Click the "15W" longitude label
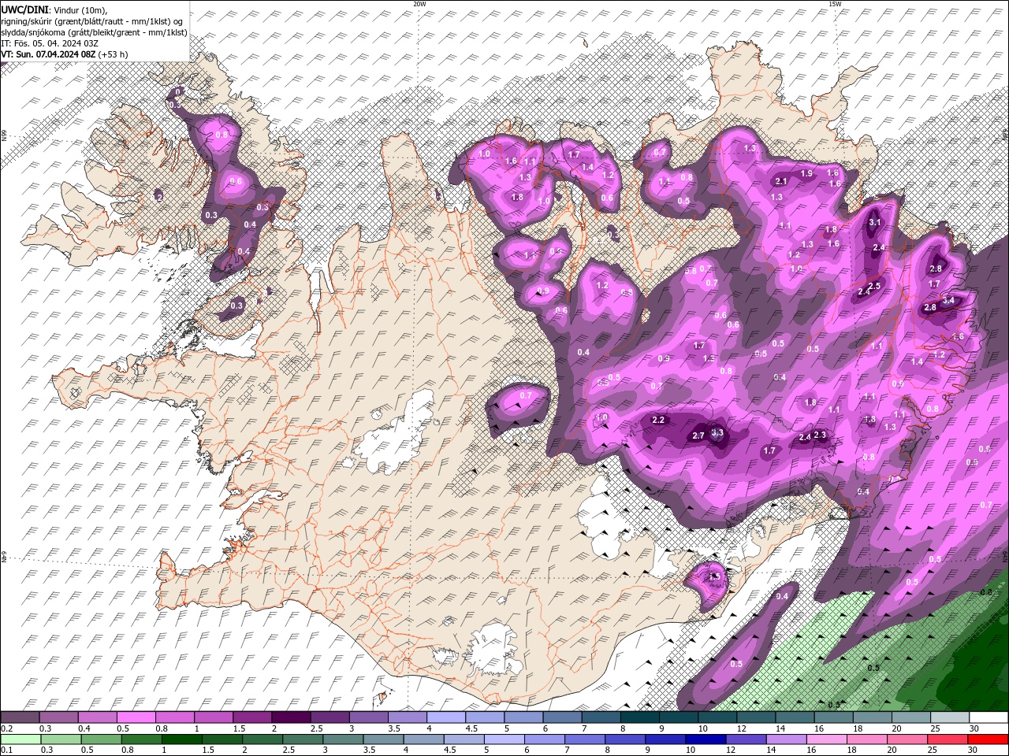The width and height of the screenshot is (1009, 756). (x=835, y=4)
